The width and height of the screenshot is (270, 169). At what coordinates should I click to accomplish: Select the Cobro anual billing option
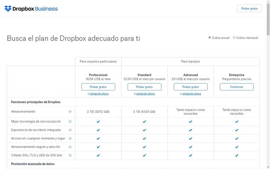pos(210,38)
